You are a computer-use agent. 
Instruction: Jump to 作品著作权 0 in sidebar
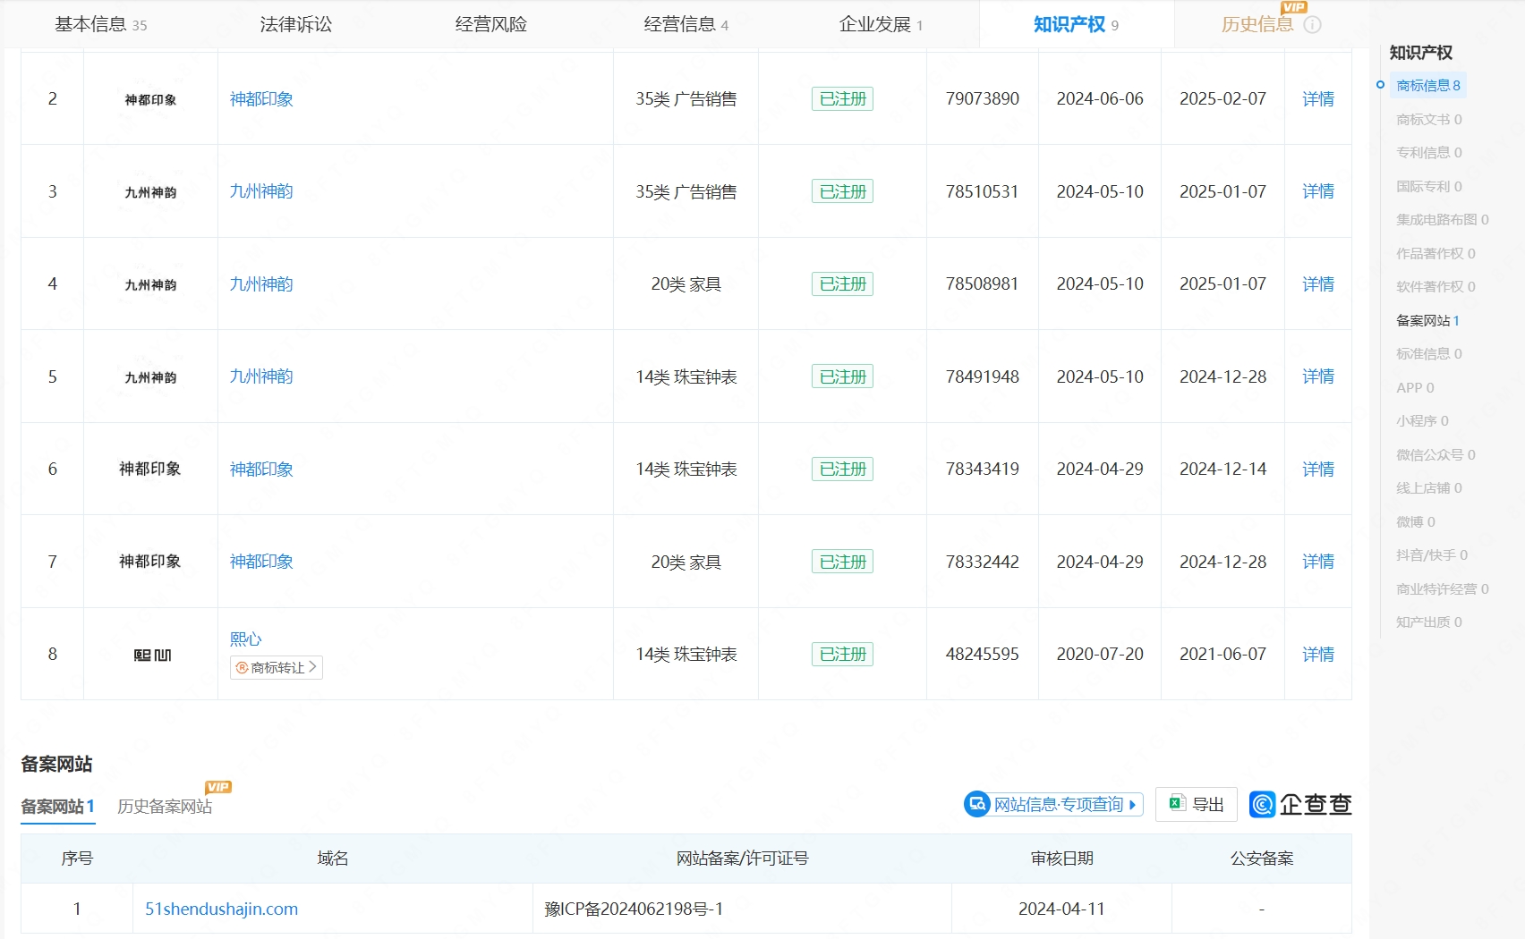[x=1436, y=254]
